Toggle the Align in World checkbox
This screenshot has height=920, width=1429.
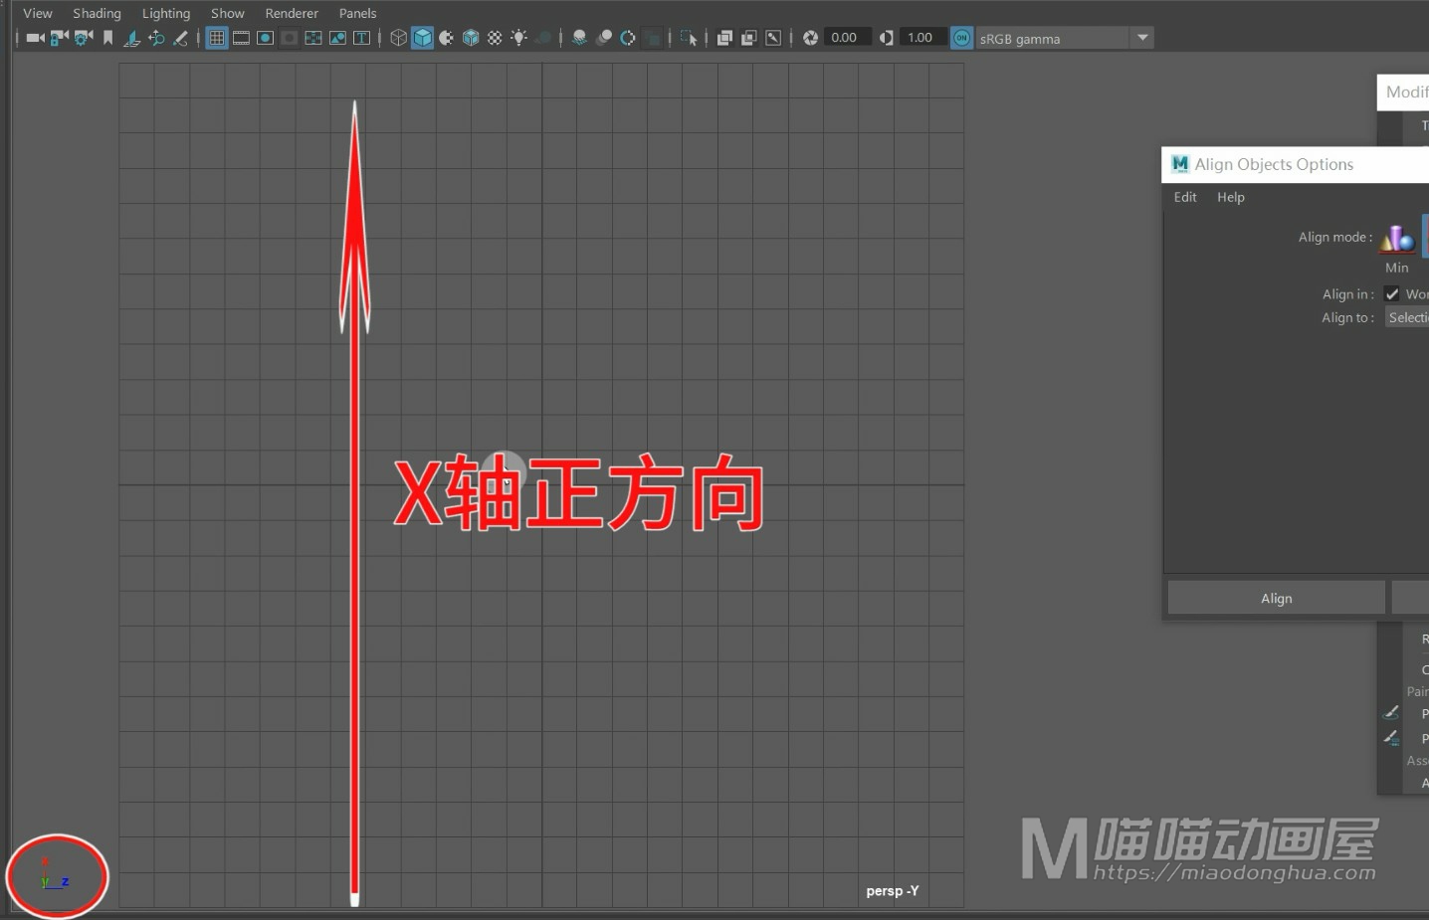pyautogui.click(x=1392, y=294)
